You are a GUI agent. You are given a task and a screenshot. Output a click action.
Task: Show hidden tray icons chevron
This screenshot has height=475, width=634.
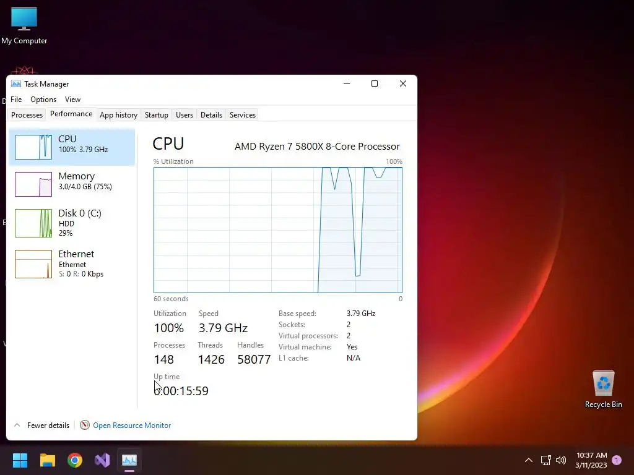pyautogui.click(x=529, y=460)
